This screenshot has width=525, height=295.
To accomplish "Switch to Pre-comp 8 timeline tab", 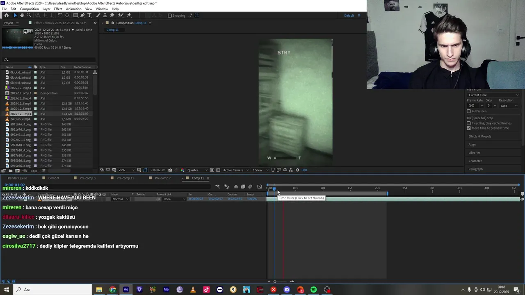I will point(87,178).
